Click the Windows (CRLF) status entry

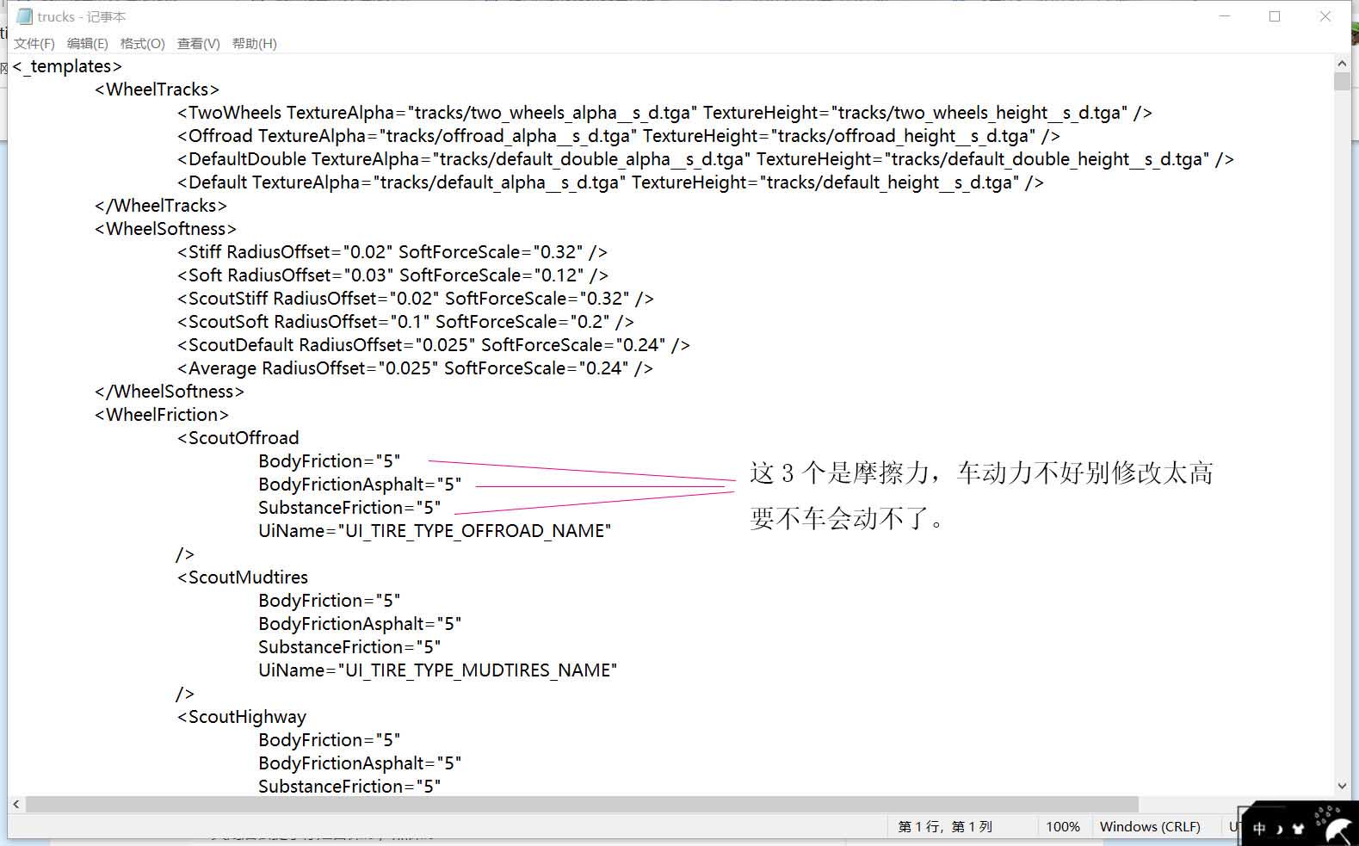(x=1150, y=826)
